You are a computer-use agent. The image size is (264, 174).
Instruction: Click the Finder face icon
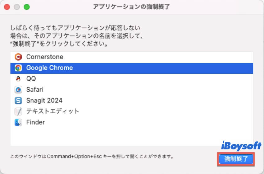tap(18, 122)
